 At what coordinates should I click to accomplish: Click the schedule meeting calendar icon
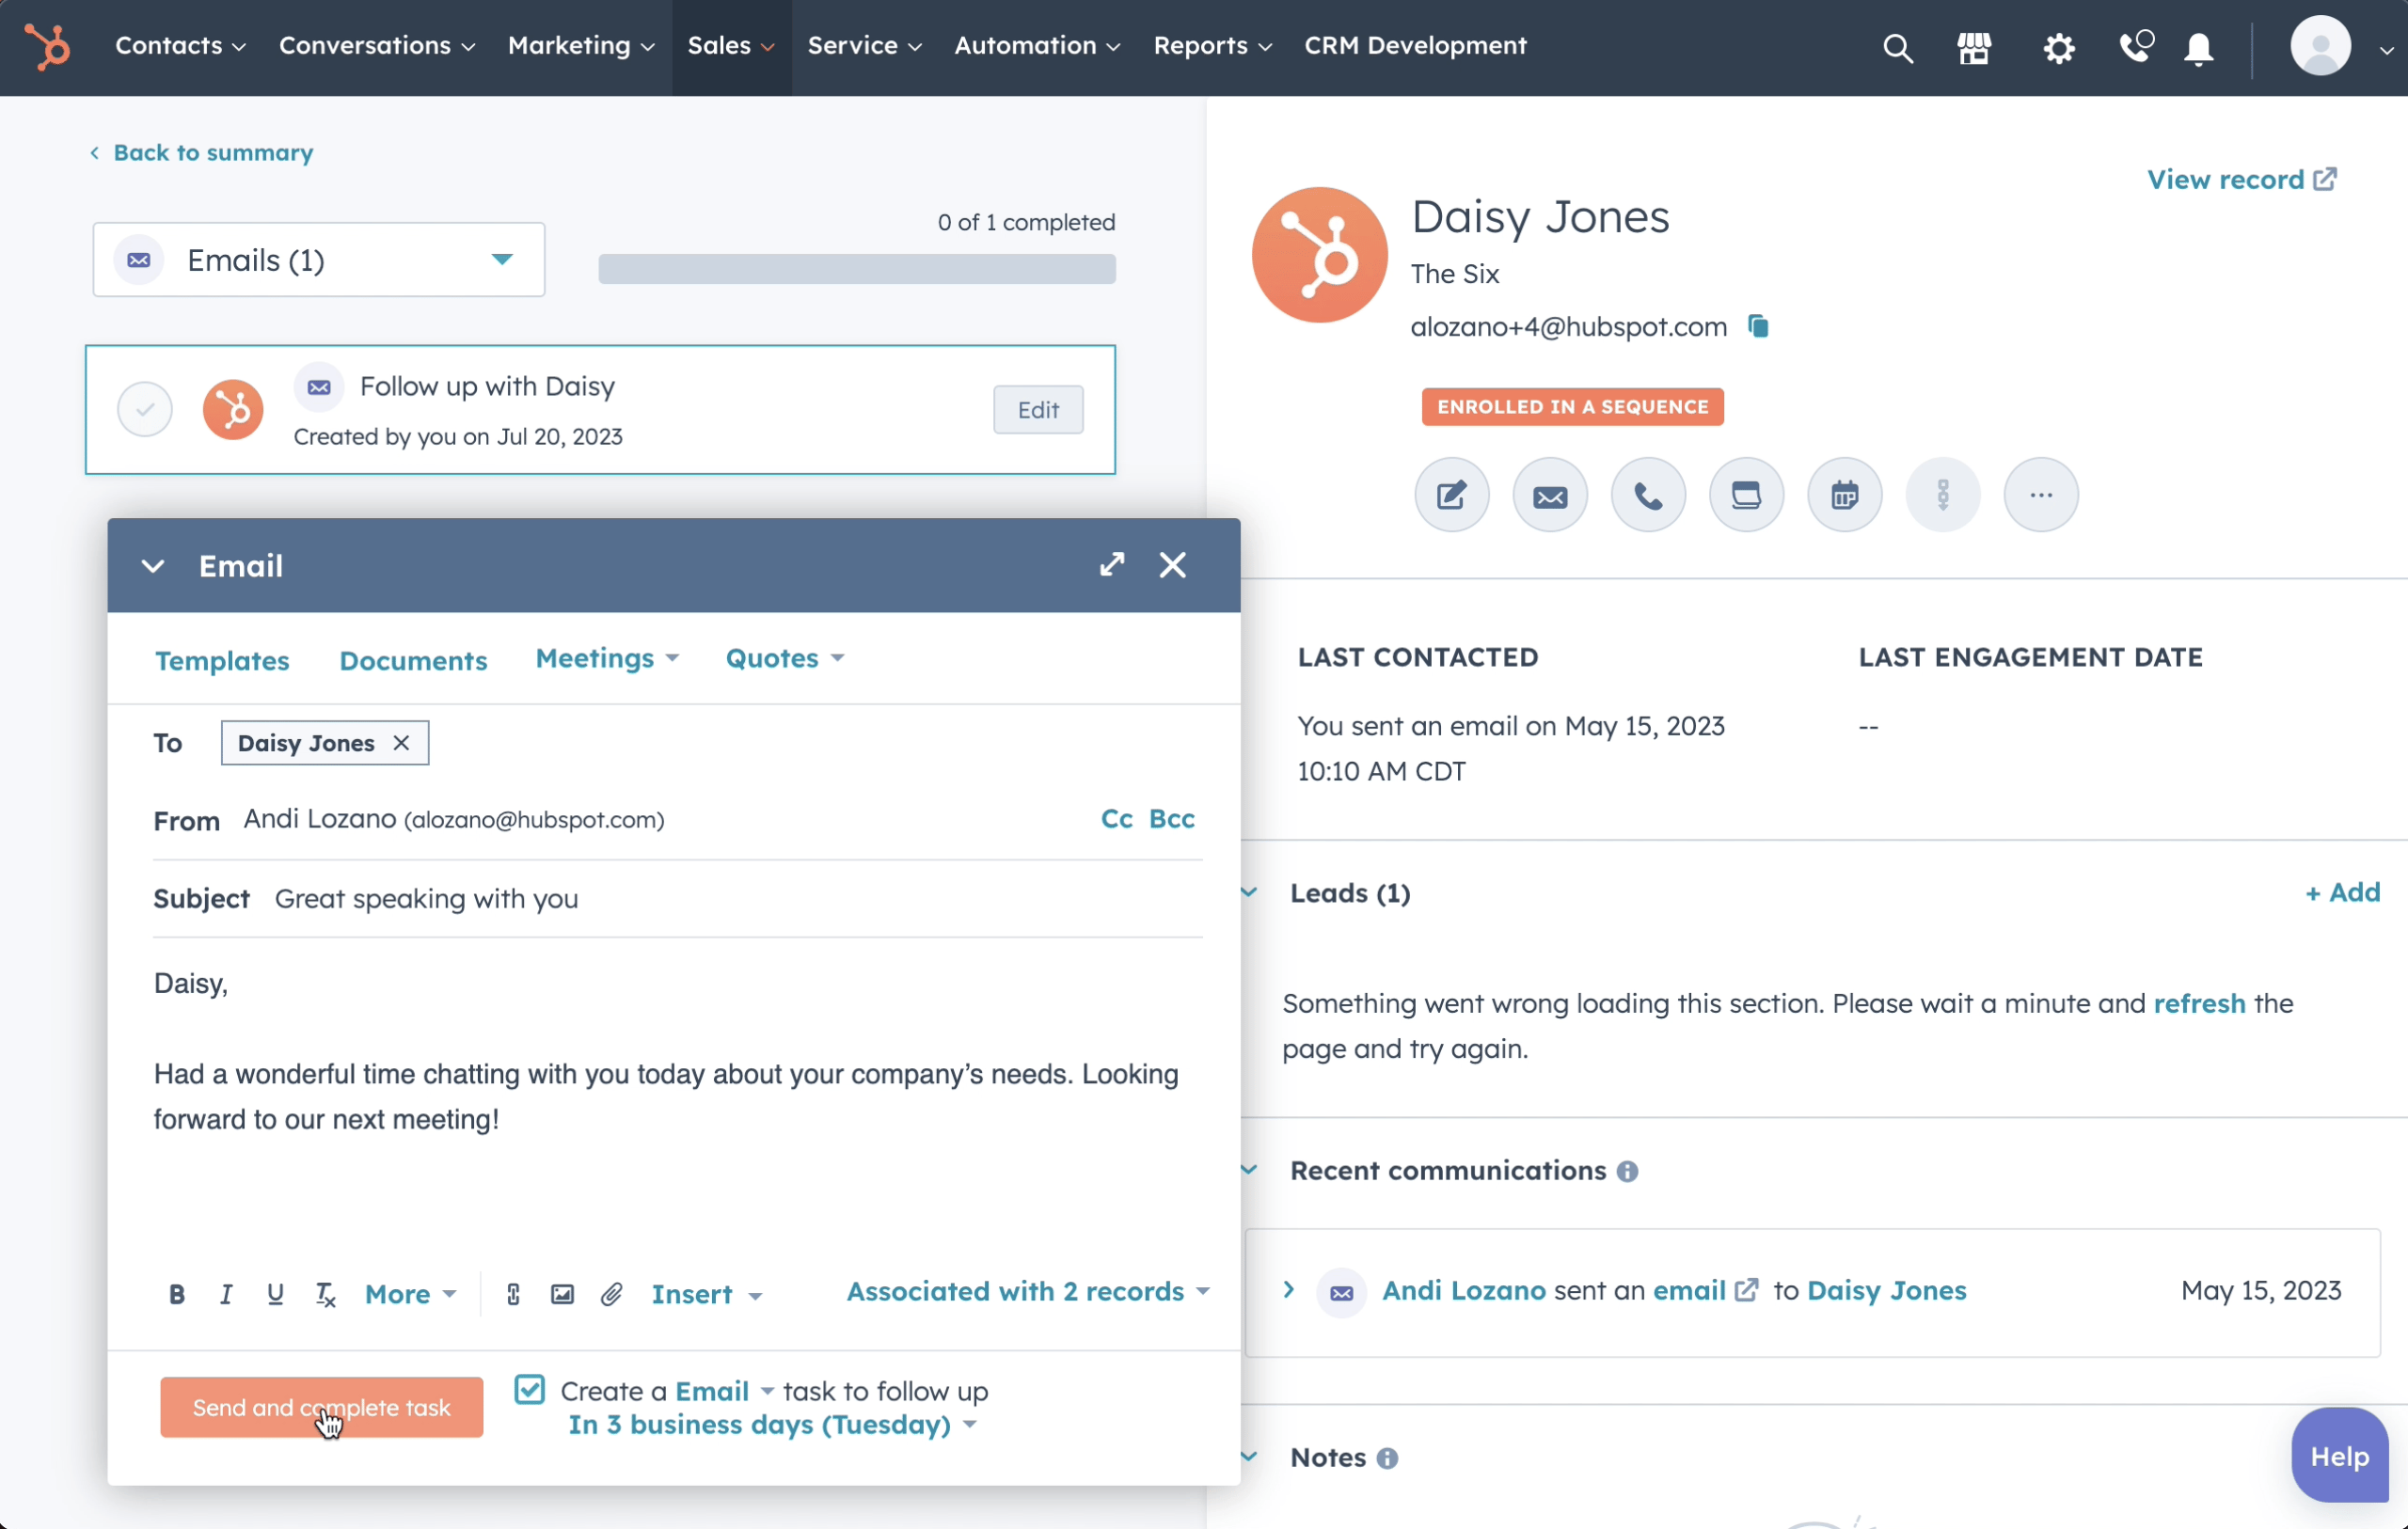(1844, 495)
